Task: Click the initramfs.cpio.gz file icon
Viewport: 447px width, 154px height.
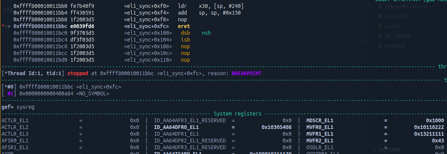Action: pos(380,7)
